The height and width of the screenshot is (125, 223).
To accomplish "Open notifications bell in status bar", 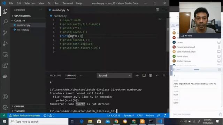I will [165, 116].
